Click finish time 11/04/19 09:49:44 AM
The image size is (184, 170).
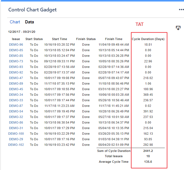click(114, 45)
